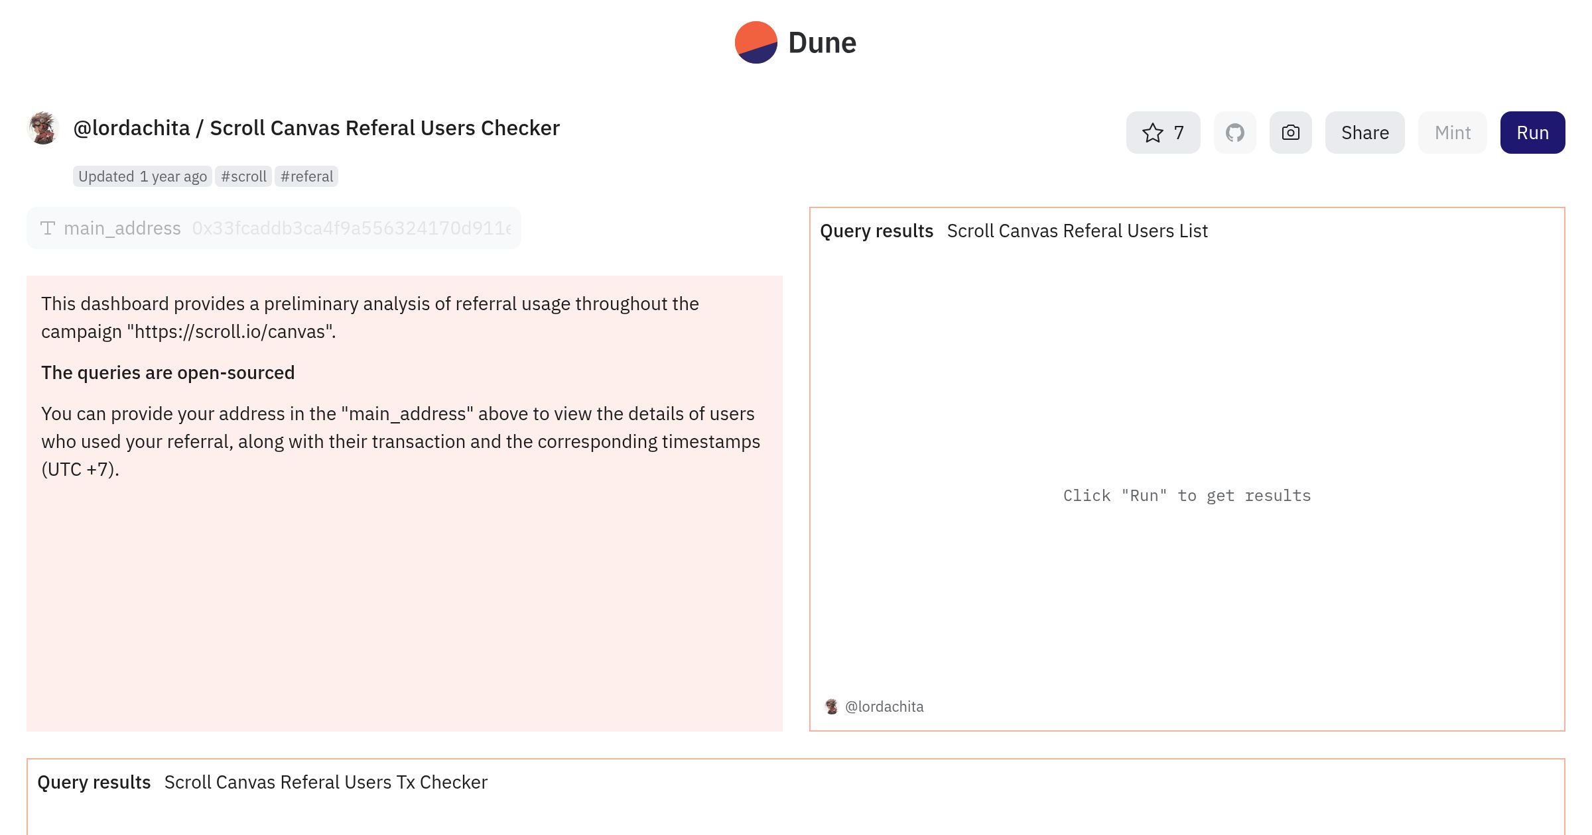Click the Dune logo icon
Screen dimensions: 1592x835
[x=756, y=42]
